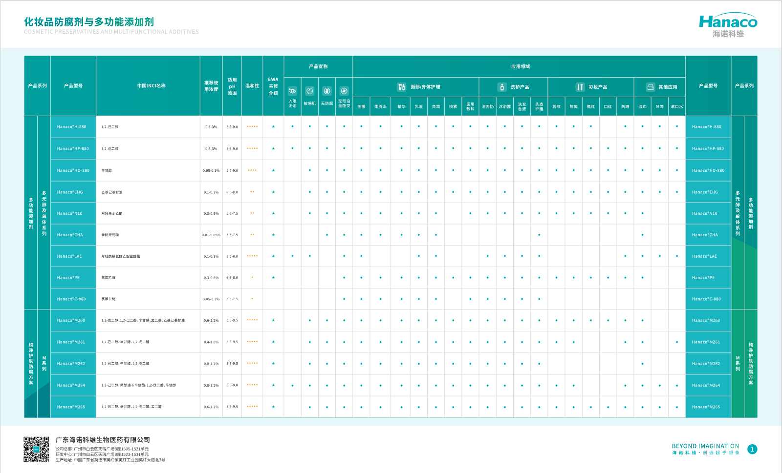Click the icon above 无防腐
The image size is (782, 473).
(327, 91)
